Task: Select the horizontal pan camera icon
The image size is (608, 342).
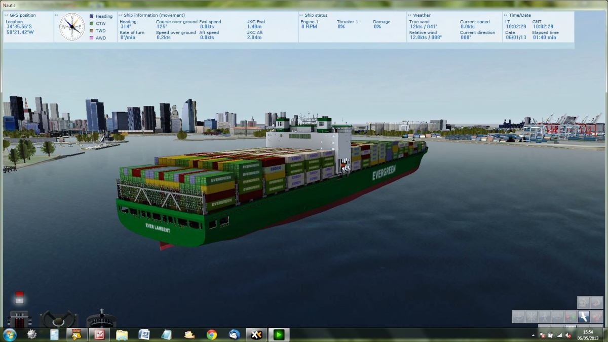Action: click(557, 317)
